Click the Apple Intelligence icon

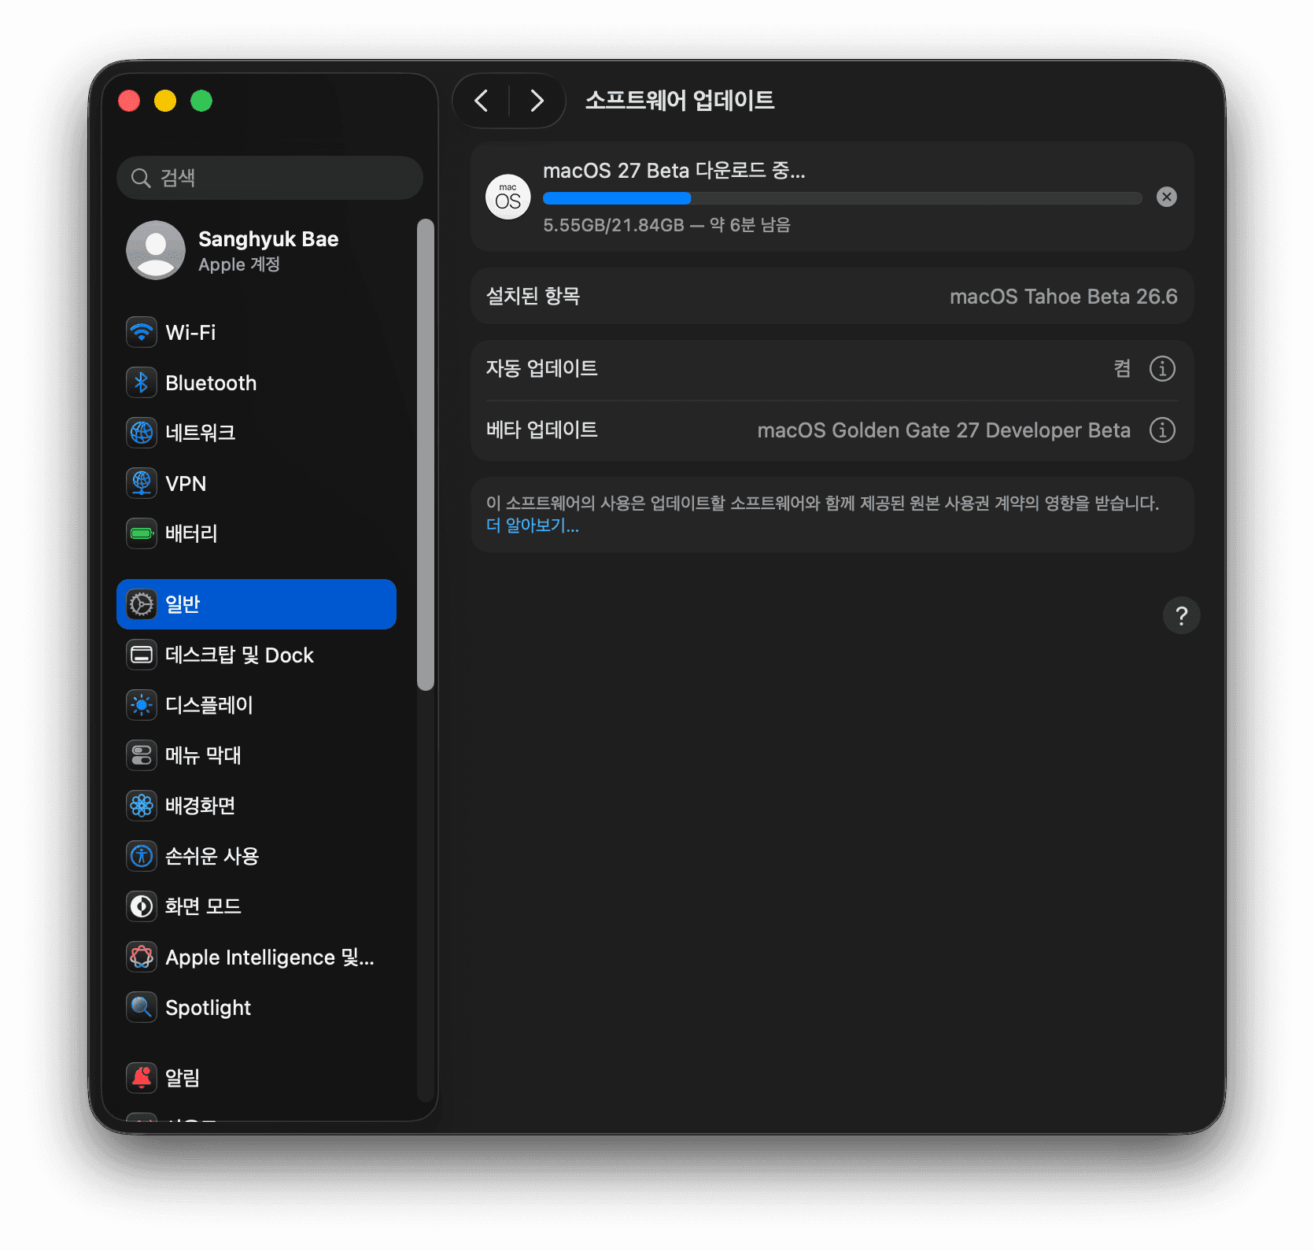coord(142,957)
